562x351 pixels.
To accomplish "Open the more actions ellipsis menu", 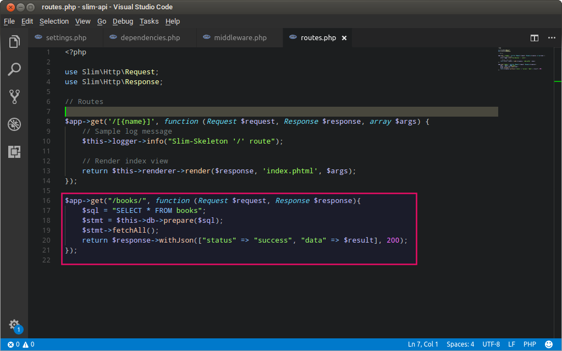I will coord(552,38).
